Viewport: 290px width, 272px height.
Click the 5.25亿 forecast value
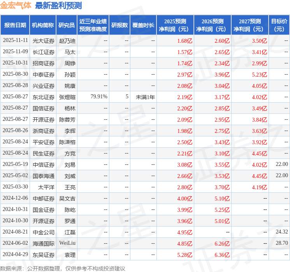pyautogui.click(x=222, y=210)
